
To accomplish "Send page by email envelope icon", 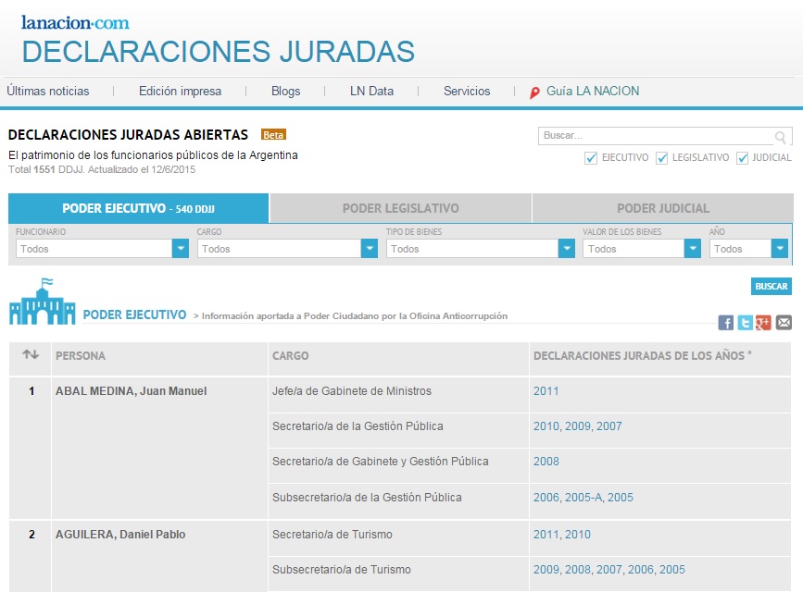I will 784,322.
